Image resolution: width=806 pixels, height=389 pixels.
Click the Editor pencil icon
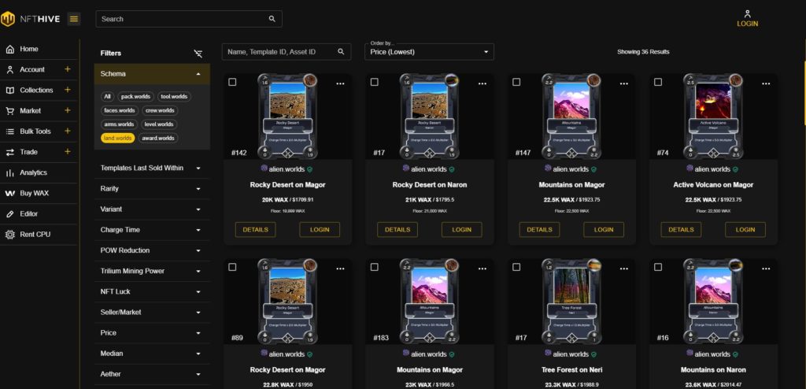pyautogui.click(x=9, y=214)
